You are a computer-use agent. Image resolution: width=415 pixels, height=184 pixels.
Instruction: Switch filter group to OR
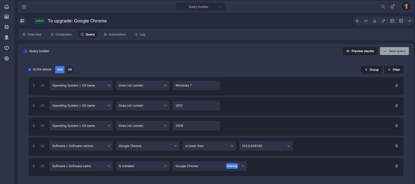(70, 70)
